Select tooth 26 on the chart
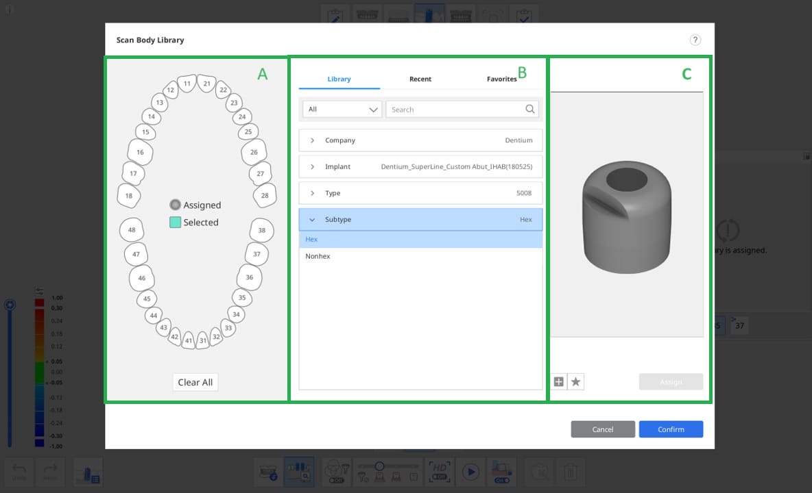Image resolution: width=812 pixels, height=493 pixels. 254,152
